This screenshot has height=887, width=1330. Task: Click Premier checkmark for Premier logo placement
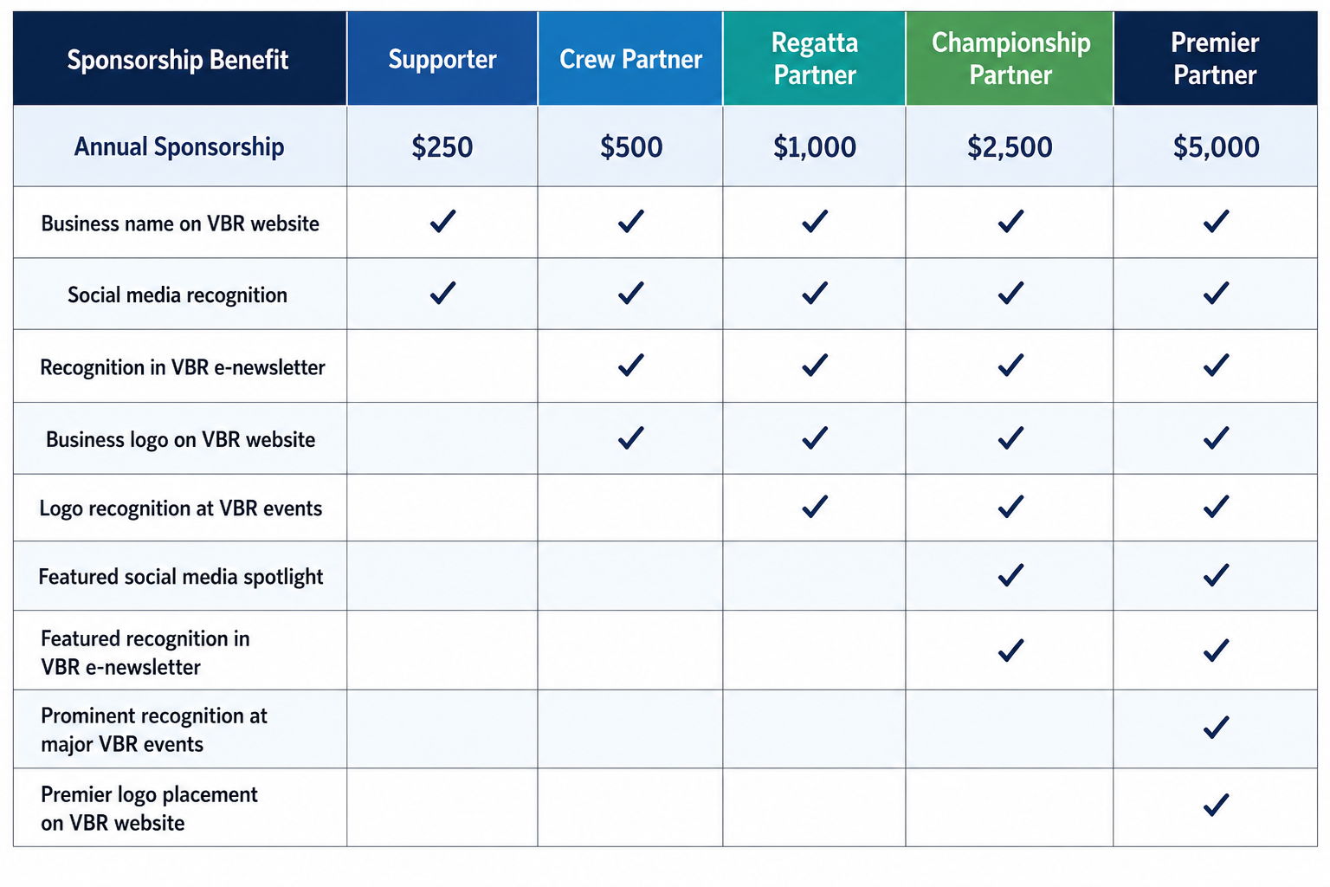pos(1216,806)
